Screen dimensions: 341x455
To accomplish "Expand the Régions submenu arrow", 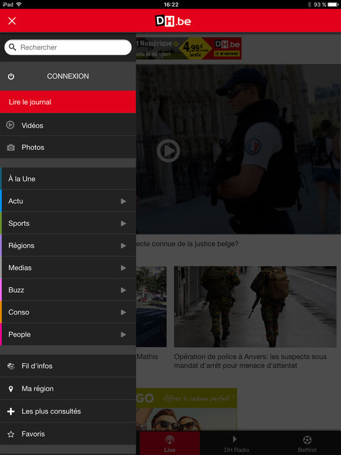I will tap(124, 245).
